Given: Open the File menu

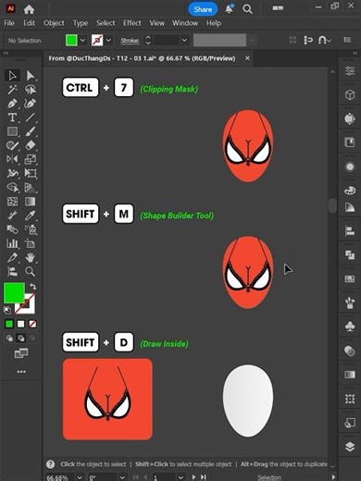Looking at the screenshot, I should click(x=9, y=23).
